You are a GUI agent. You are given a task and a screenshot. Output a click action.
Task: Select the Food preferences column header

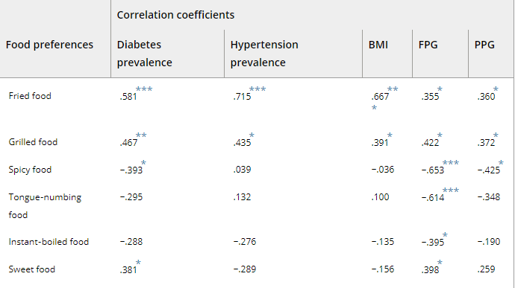[x=49, y=45]
